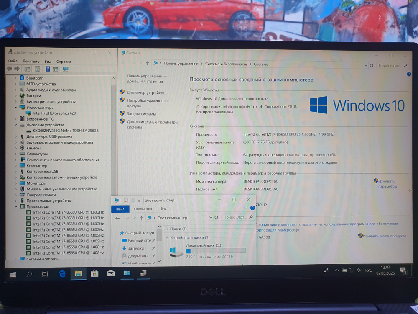Collapse the Видеоадаптеры category
The width and height of the screenshot is (418, 314).
[16, 107]
